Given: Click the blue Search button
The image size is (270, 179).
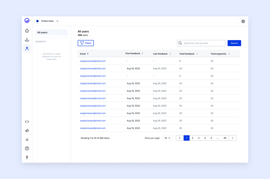Looking at the screenshot, I should pos(234,43).
